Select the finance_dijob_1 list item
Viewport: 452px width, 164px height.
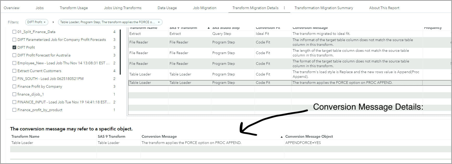click(31, 94)
